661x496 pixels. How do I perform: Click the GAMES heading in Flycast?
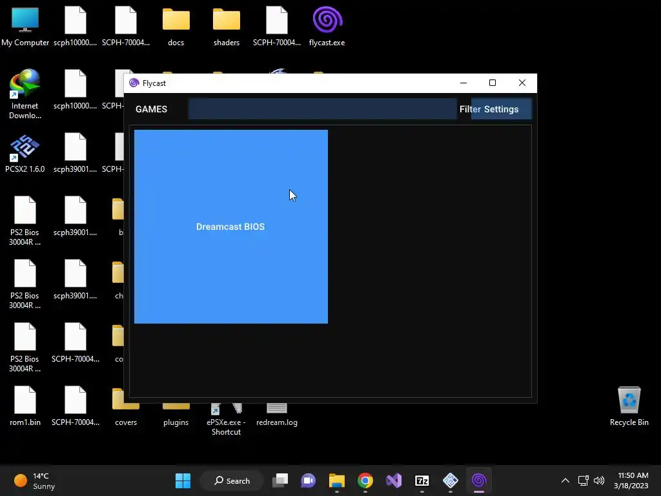(x=151, y=109)
